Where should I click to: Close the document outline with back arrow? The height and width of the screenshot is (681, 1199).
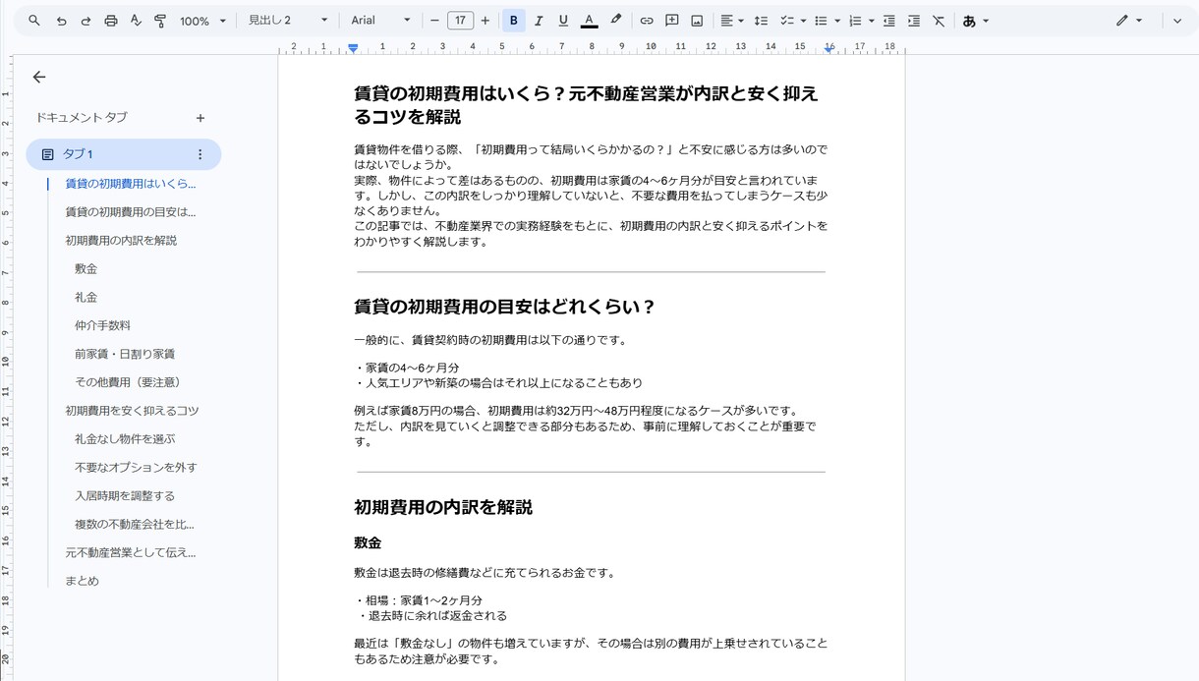[x=39, y=77]
